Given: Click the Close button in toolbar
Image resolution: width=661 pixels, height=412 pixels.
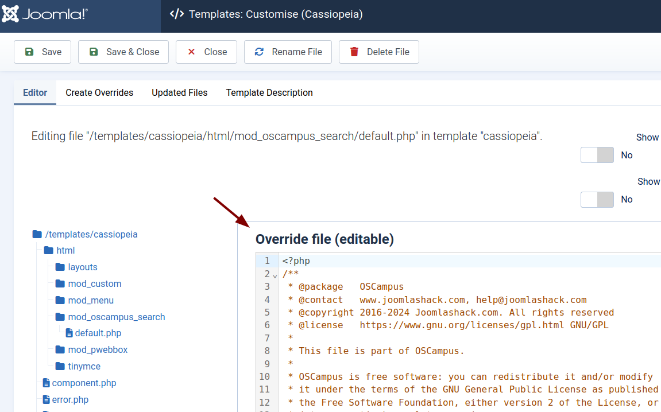Looking at the screenshot, I should tap(207, 52).
